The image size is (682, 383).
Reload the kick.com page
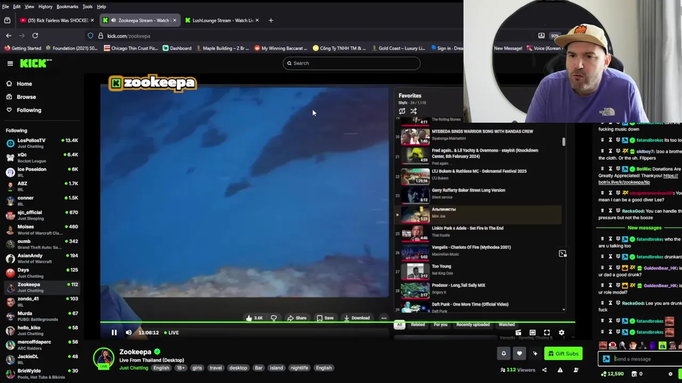click(x=35, y=36)
